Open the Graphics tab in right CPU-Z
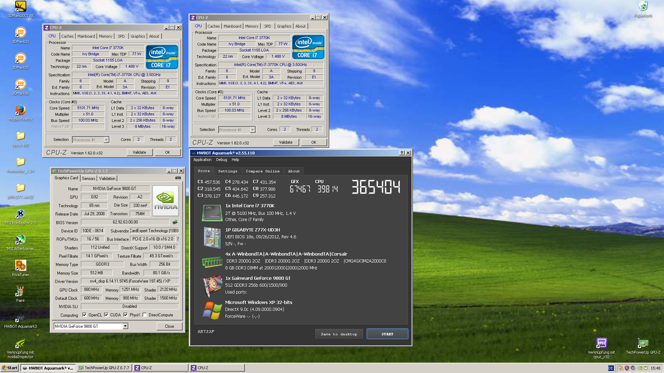Viewport: 664px width, 373px height. 284,26
